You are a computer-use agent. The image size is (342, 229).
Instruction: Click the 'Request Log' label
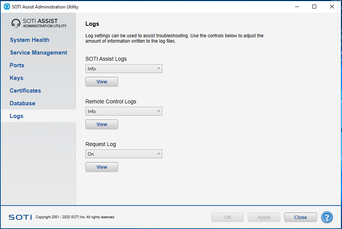100,144
